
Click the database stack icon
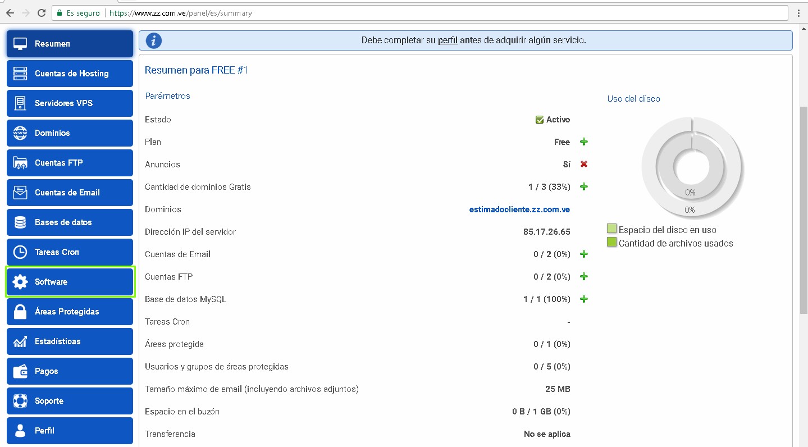(20, 222)
